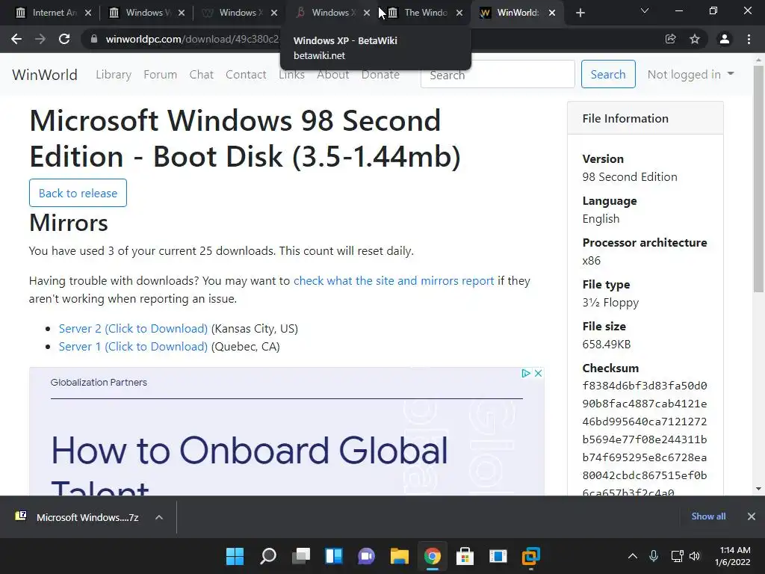Open the tab search chevron

click(x=645, y=10)
